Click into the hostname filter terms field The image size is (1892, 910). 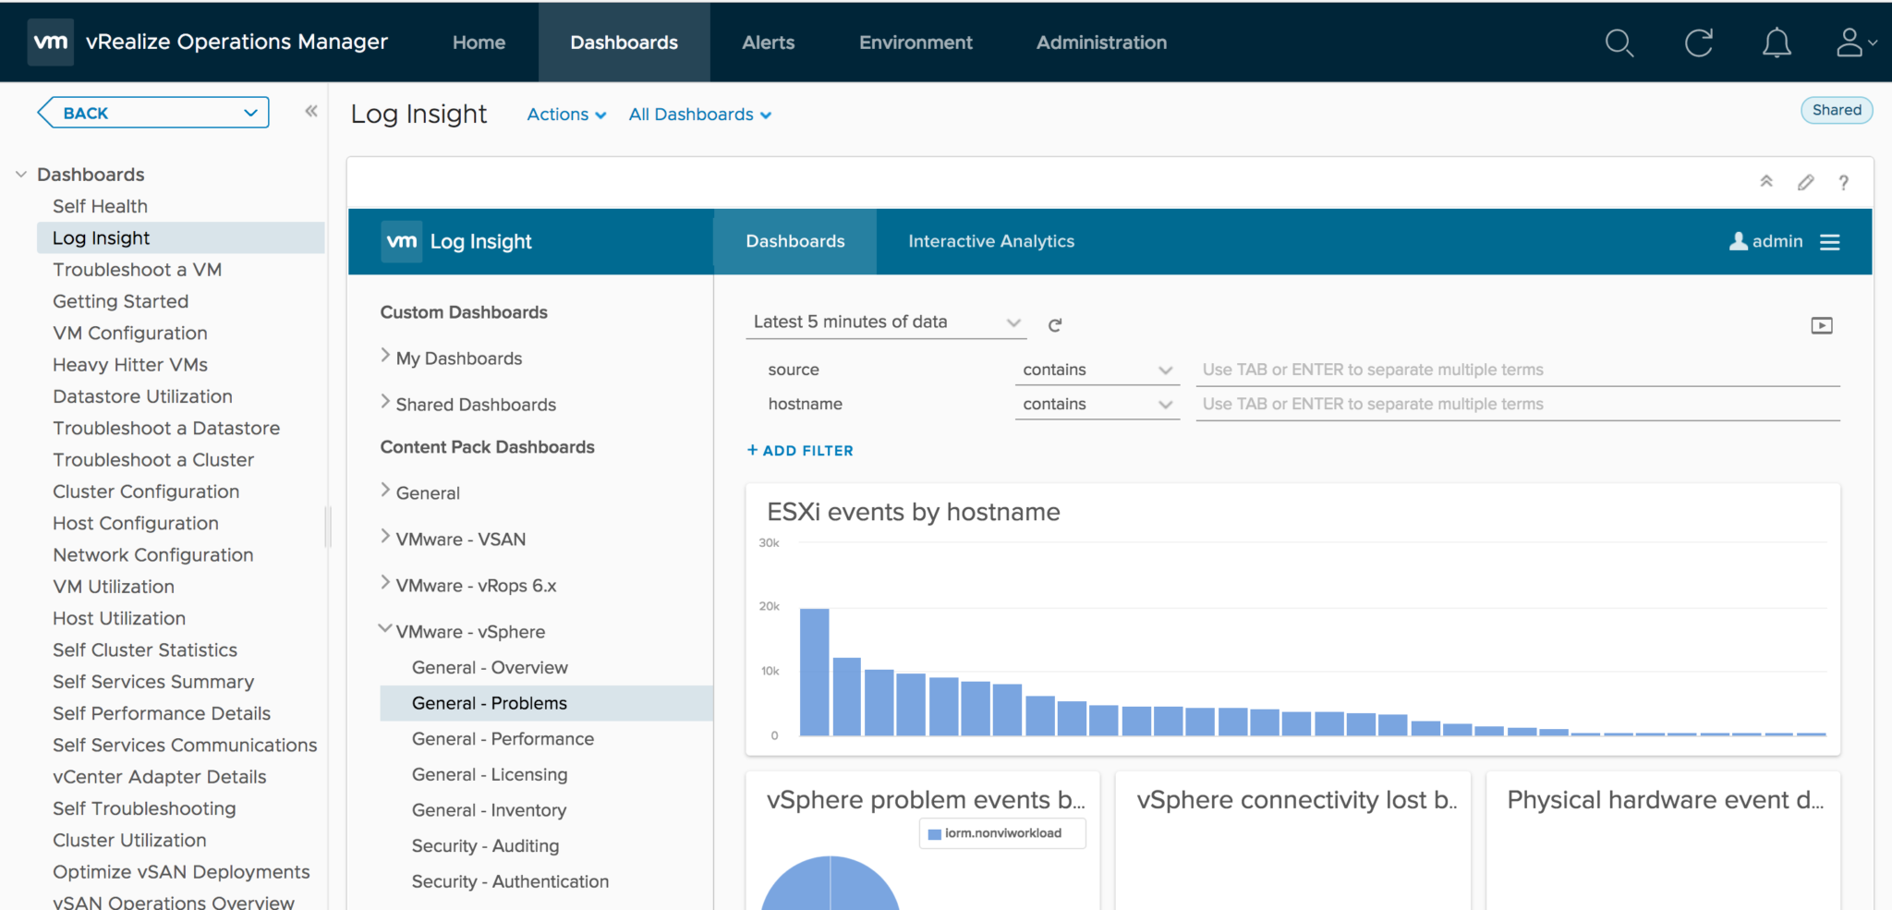[1518, 404]
